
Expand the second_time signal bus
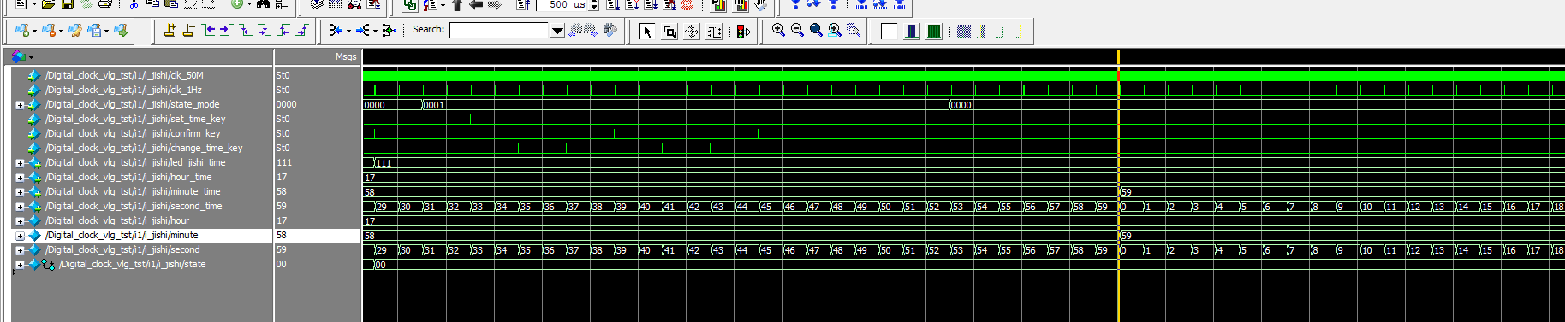pos(20,207)
